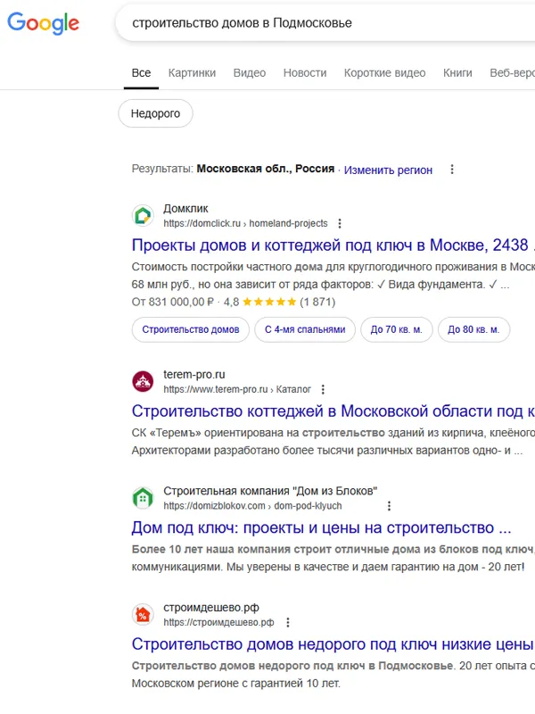The height and width of the screenshot is (714, 535).
Task: Click the www.terem-pro.ru Каталог URL
Action: pos(237,389)
